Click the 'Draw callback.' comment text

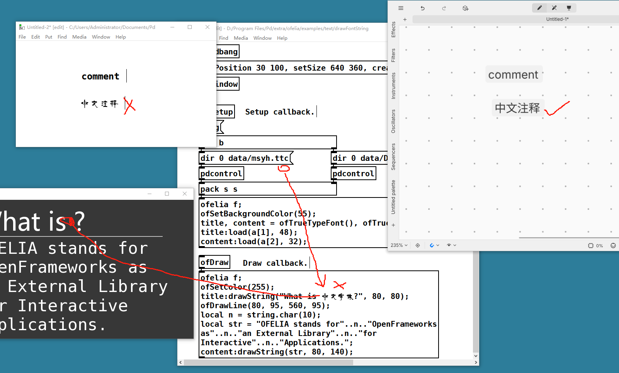click(x=275, y=263)
